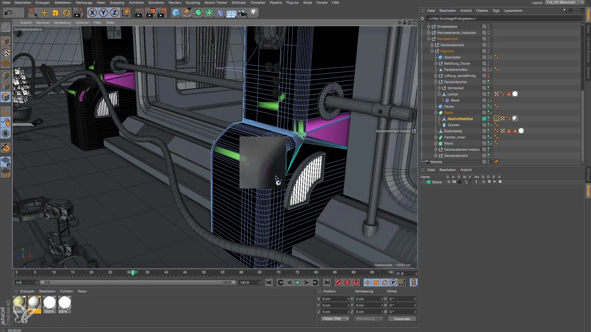Collapse the Segment group
Viewport: 591px width, 332px height.
coord(432,51)
